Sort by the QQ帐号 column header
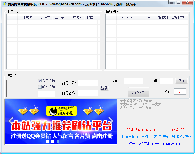Image resolution: width=195 pixels, height=154 pixels. click(28, 17)
